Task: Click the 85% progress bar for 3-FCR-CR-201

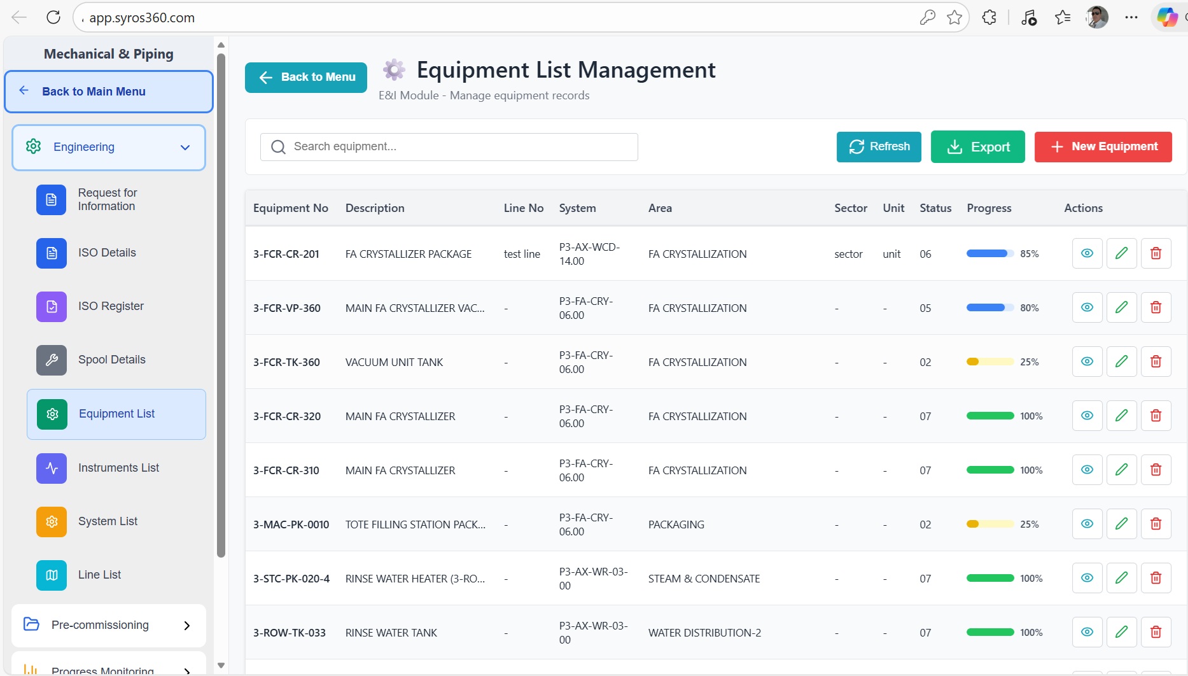Action: [x=989, y=254]
